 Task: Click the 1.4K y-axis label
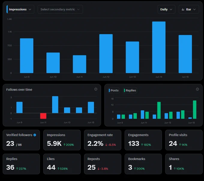(10, 19)
